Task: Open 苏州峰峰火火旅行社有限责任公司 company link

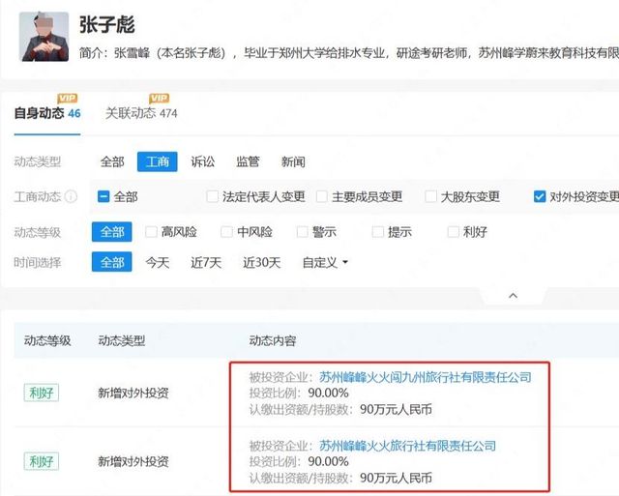Action: [x=407, y=446]
